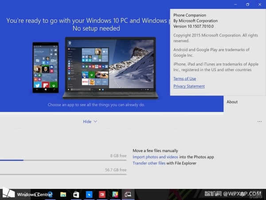Click the Windows 10 laptop image

click(x=110, y=68)
